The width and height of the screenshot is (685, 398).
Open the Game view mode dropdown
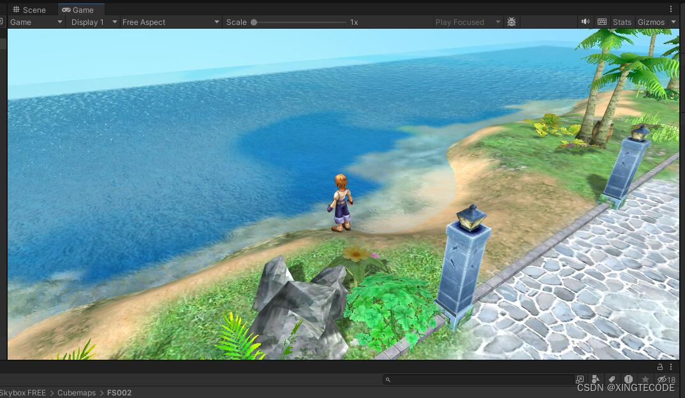click(x=36, y=22)
